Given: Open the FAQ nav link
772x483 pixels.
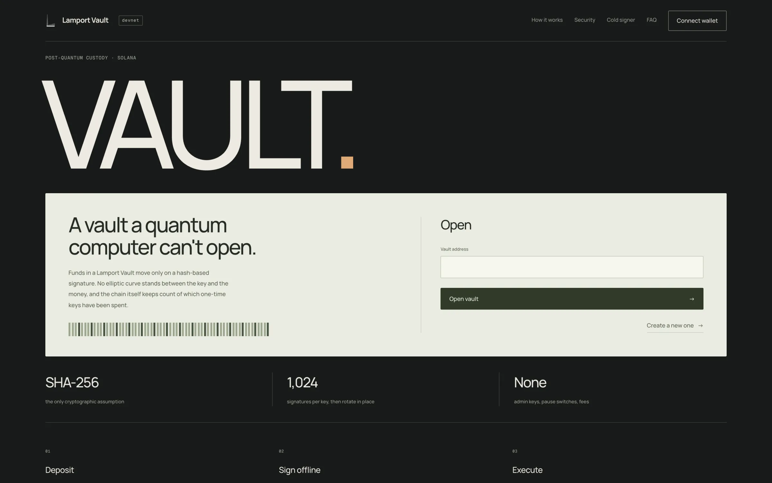Looking at the screenshot, I should coord(651,20).
